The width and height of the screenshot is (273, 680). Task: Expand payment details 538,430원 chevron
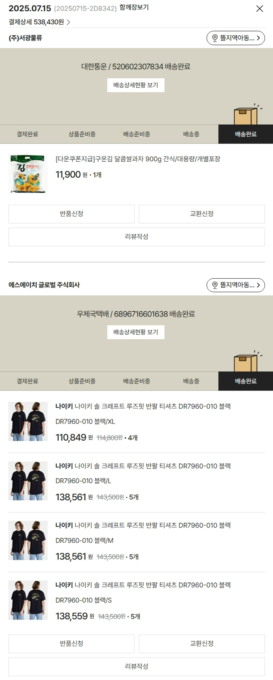click(68, 22)
